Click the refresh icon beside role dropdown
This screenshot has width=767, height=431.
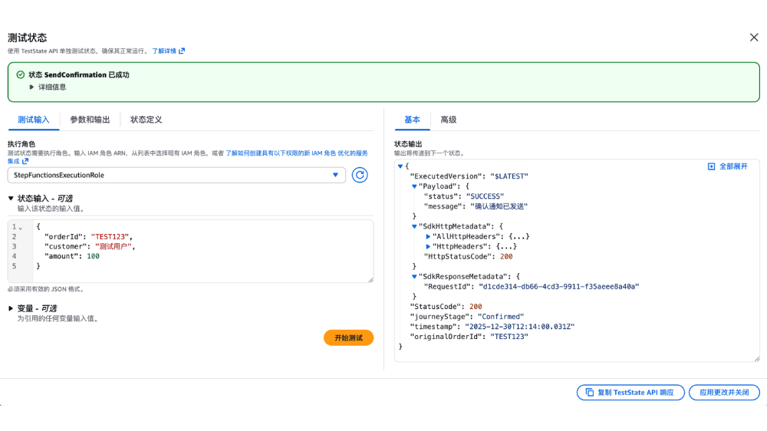[360, 175]
